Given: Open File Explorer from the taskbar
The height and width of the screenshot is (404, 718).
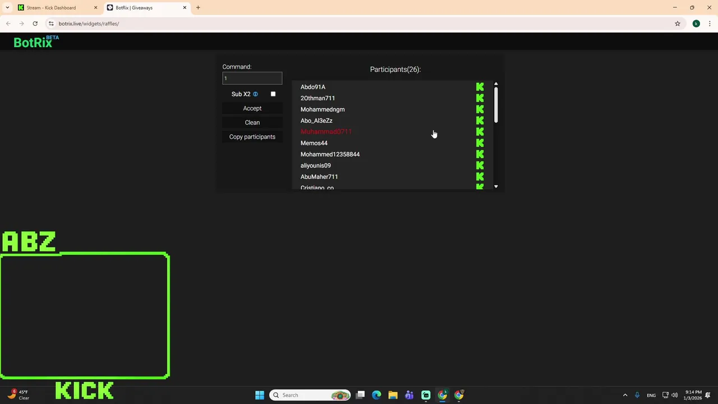Looking at the screenshot, I should (393, 395).
